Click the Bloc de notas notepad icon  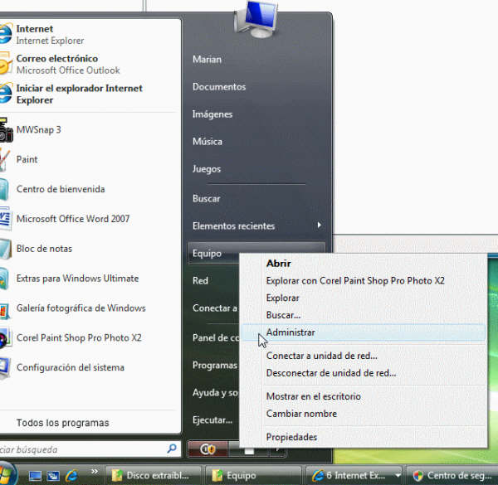[x=6, y=249]
